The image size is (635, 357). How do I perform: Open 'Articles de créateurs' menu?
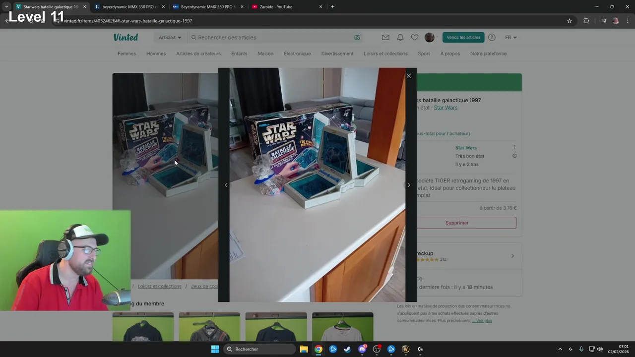pos(198,54)
